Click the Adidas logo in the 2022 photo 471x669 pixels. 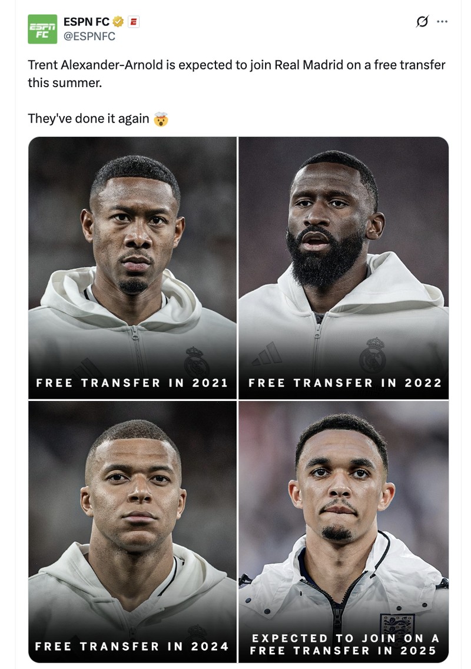[x=267, y=354]
